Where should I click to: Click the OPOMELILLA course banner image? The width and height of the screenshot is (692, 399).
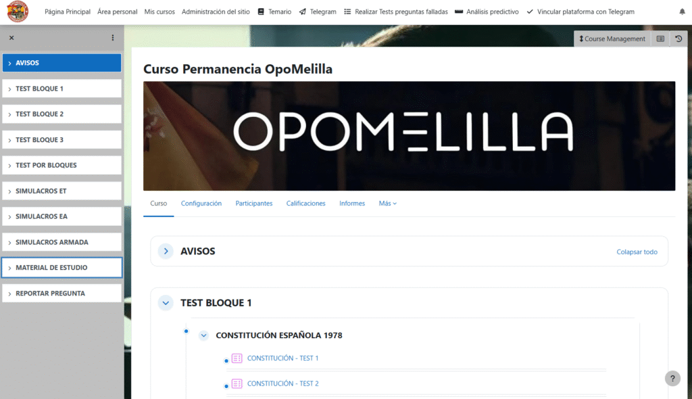(x=409, y=136)
